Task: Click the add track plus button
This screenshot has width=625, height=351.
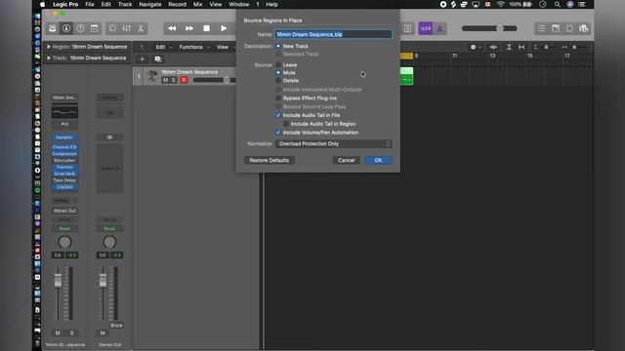Action: click(142, 59)
